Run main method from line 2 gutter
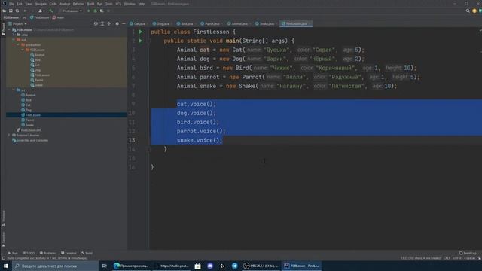482x271 pixels. pos(141,41)
